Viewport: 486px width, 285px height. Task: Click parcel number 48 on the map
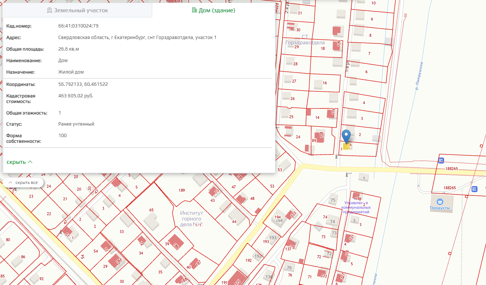252,199
